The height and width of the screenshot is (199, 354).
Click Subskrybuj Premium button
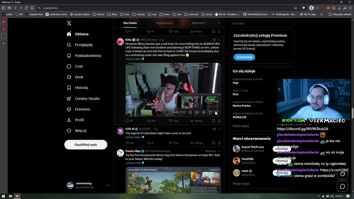(244, 57)
